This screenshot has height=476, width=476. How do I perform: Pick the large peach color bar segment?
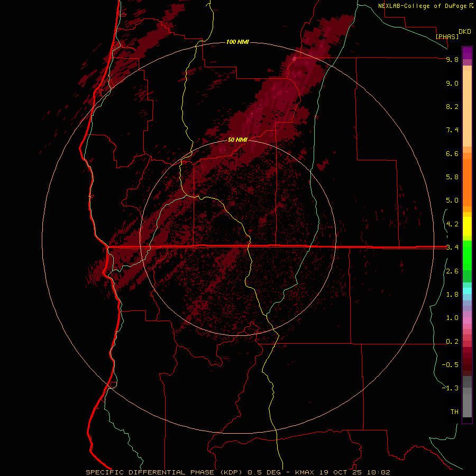(467, 108)
